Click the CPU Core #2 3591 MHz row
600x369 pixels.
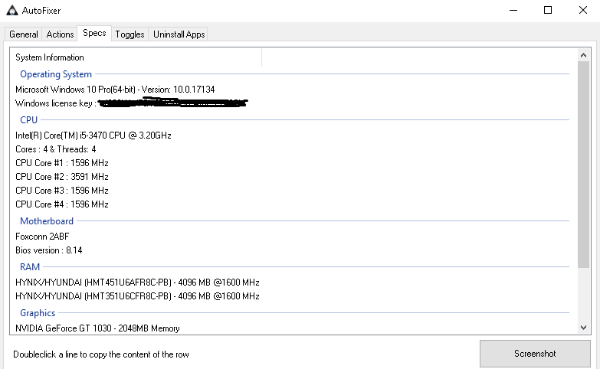tap(62, 177)
